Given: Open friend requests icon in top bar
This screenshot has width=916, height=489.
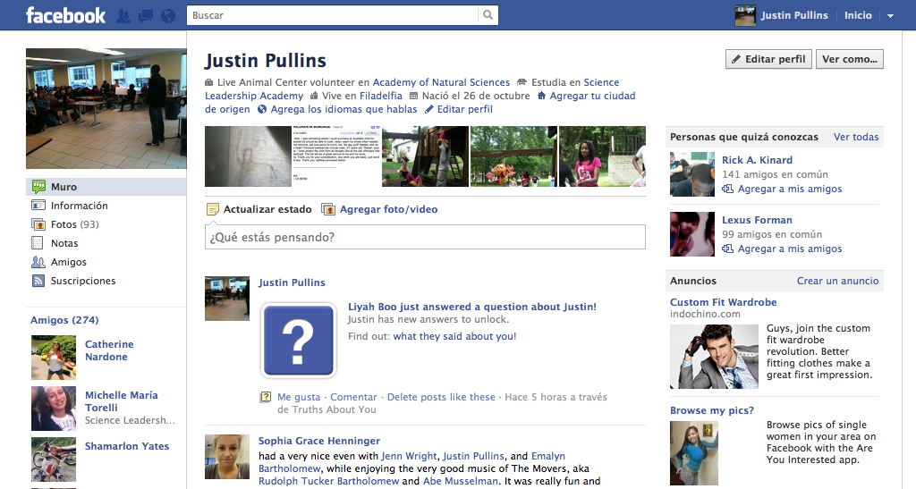Looking at the screenshot, I should (x=124, y=15).
